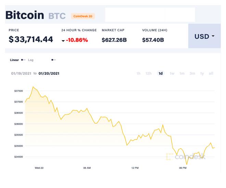This screenshot has height=188, width=226.
Task: Select the 1d time range
Action: tap(161, 73)
